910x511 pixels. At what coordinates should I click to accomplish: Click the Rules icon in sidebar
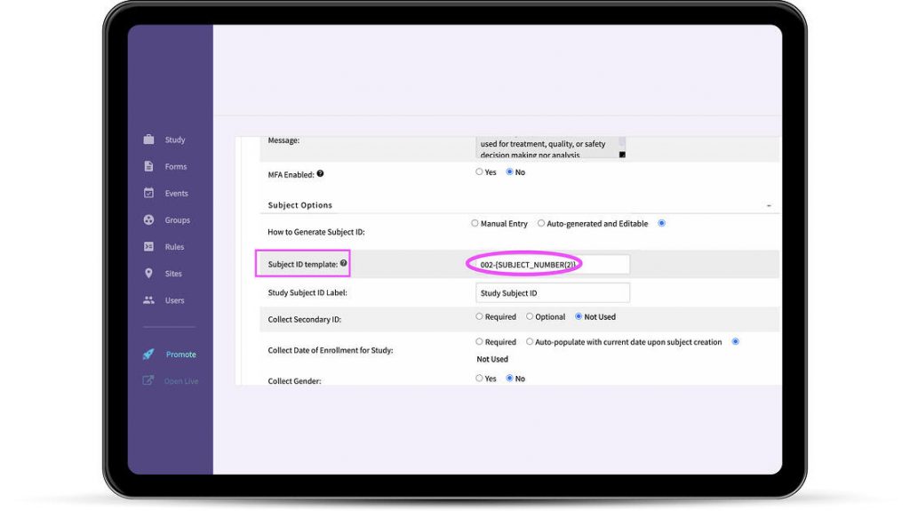click(x=148, y=246)
